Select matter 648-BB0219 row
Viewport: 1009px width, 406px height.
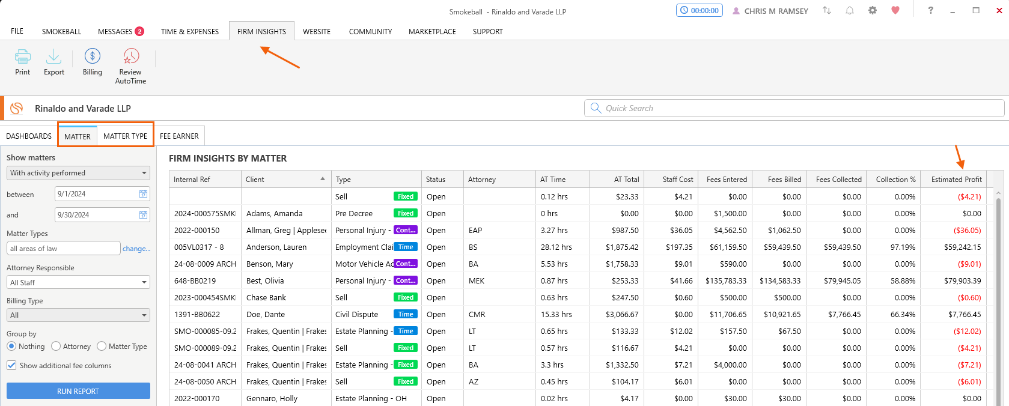coord(578,280)
